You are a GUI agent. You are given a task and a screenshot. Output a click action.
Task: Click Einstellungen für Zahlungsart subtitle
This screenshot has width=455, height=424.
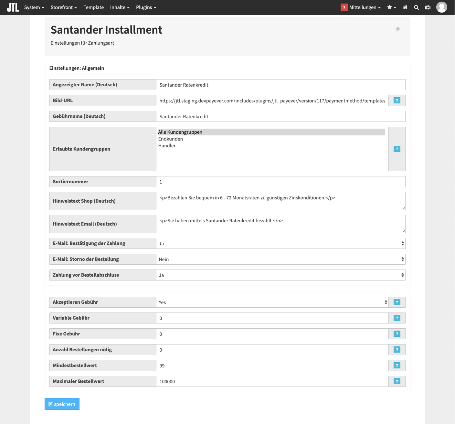[82, 43]
